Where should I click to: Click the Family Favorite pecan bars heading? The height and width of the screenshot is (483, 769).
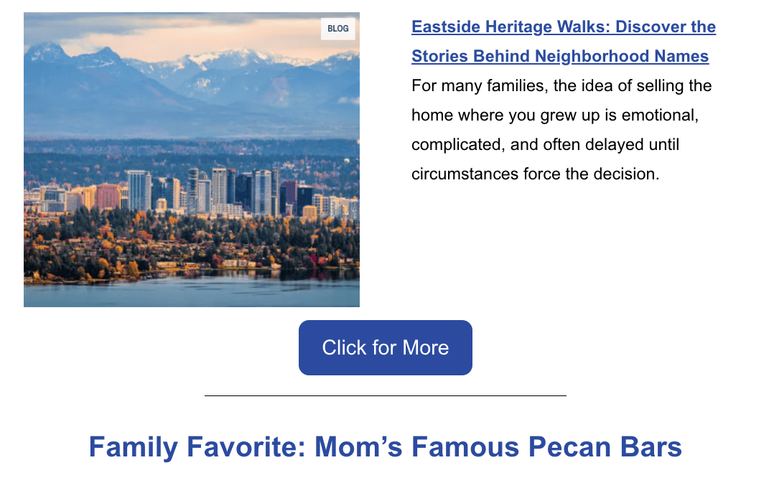pos(385,447)
